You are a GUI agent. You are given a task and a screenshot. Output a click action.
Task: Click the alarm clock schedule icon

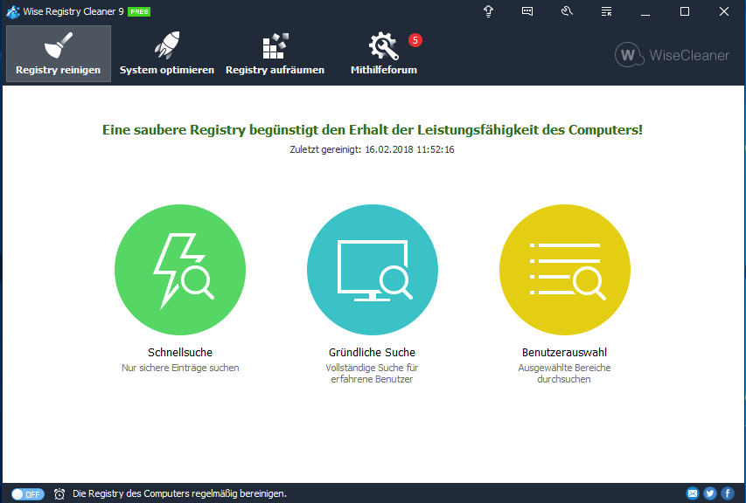(x=59, y=494)
